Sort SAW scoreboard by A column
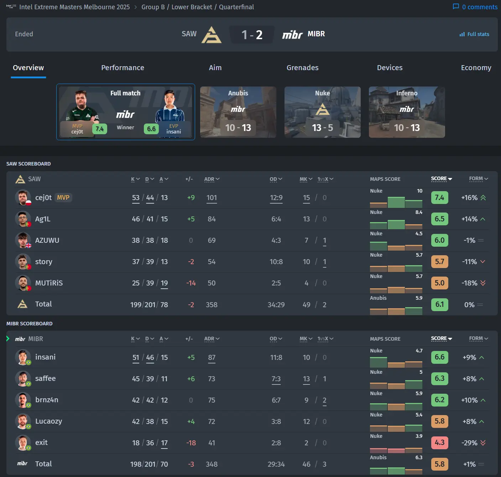Image resolution: width=501 pixels, height=477 pixels. tap(164, 179)
